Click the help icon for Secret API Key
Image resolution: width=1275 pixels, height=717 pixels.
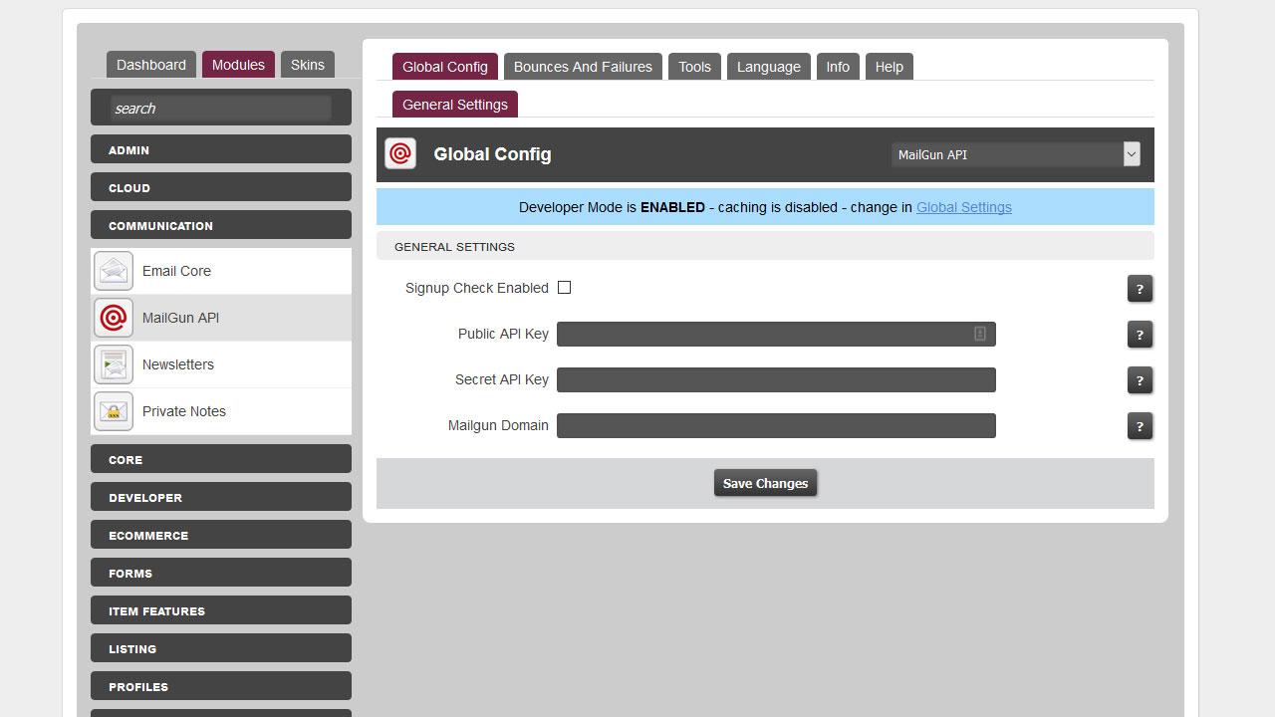(1140, 380)
